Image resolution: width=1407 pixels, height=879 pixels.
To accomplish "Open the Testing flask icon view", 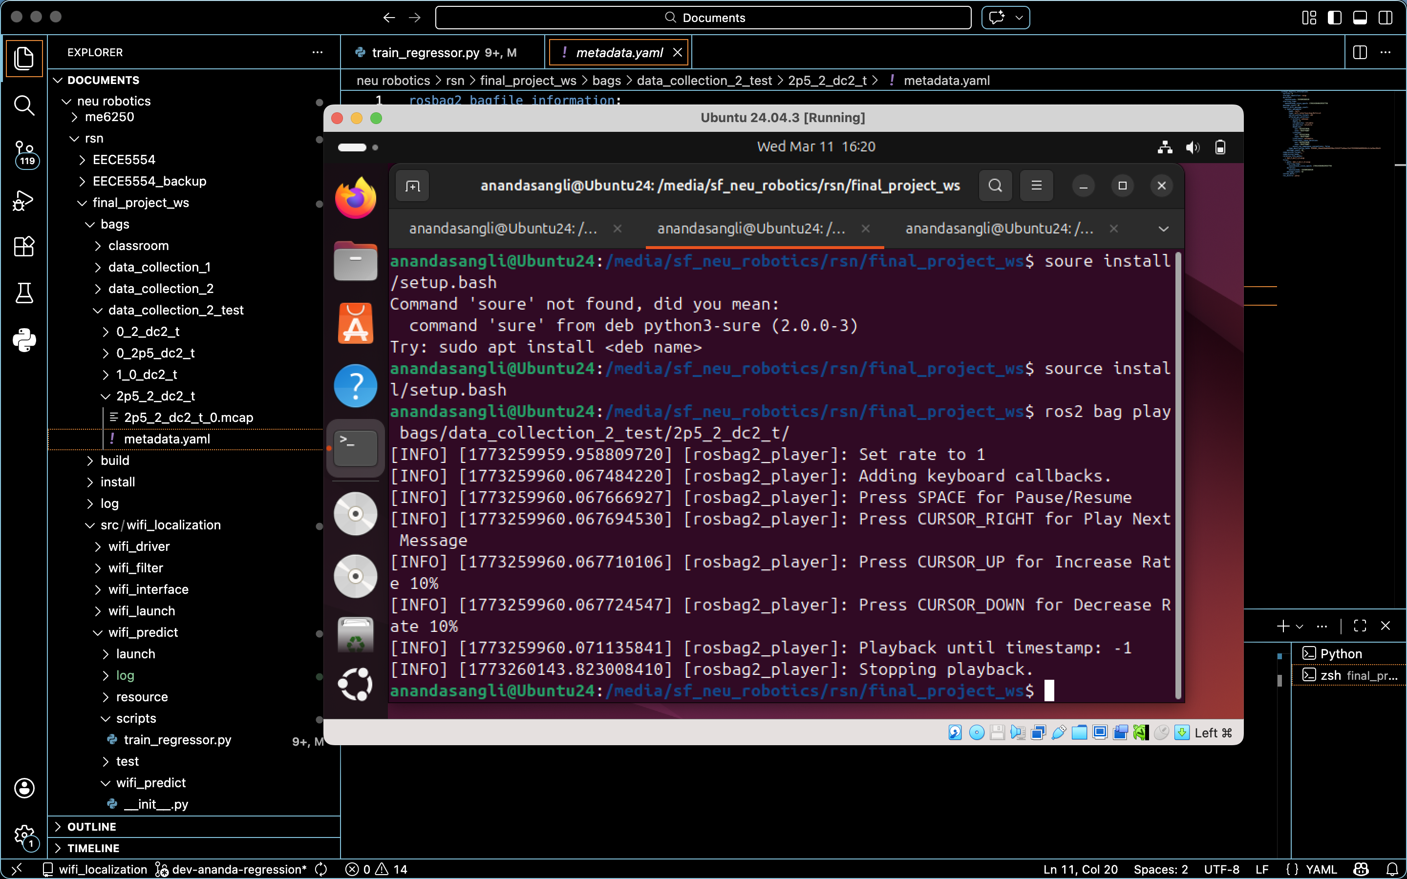I will 24,293.
